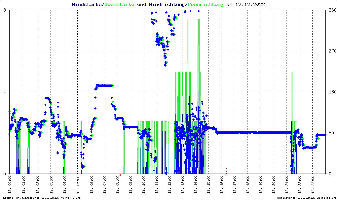This screenshot has width=337, height=200.
Task: Click the left axis value 0
Action: (4, 174)
